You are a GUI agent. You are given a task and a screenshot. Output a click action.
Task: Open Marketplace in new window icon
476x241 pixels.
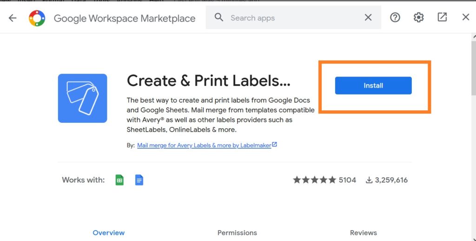point(442,17)
